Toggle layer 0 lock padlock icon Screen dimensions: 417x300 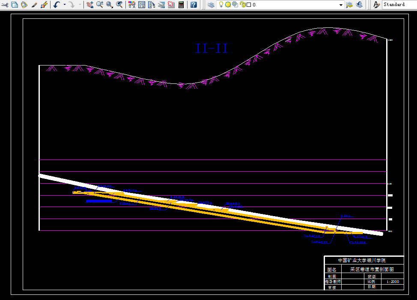[242, 5]
